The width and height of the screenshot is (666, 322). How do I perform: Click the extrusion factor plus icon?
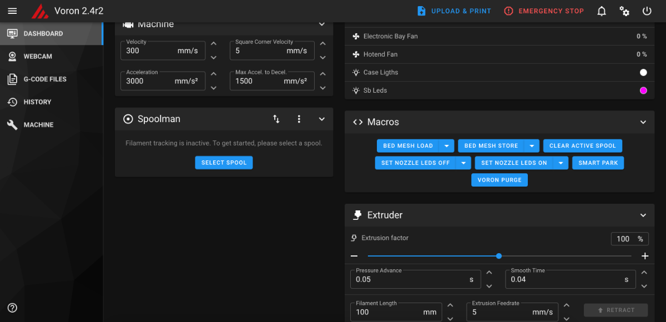click(645, 256)
